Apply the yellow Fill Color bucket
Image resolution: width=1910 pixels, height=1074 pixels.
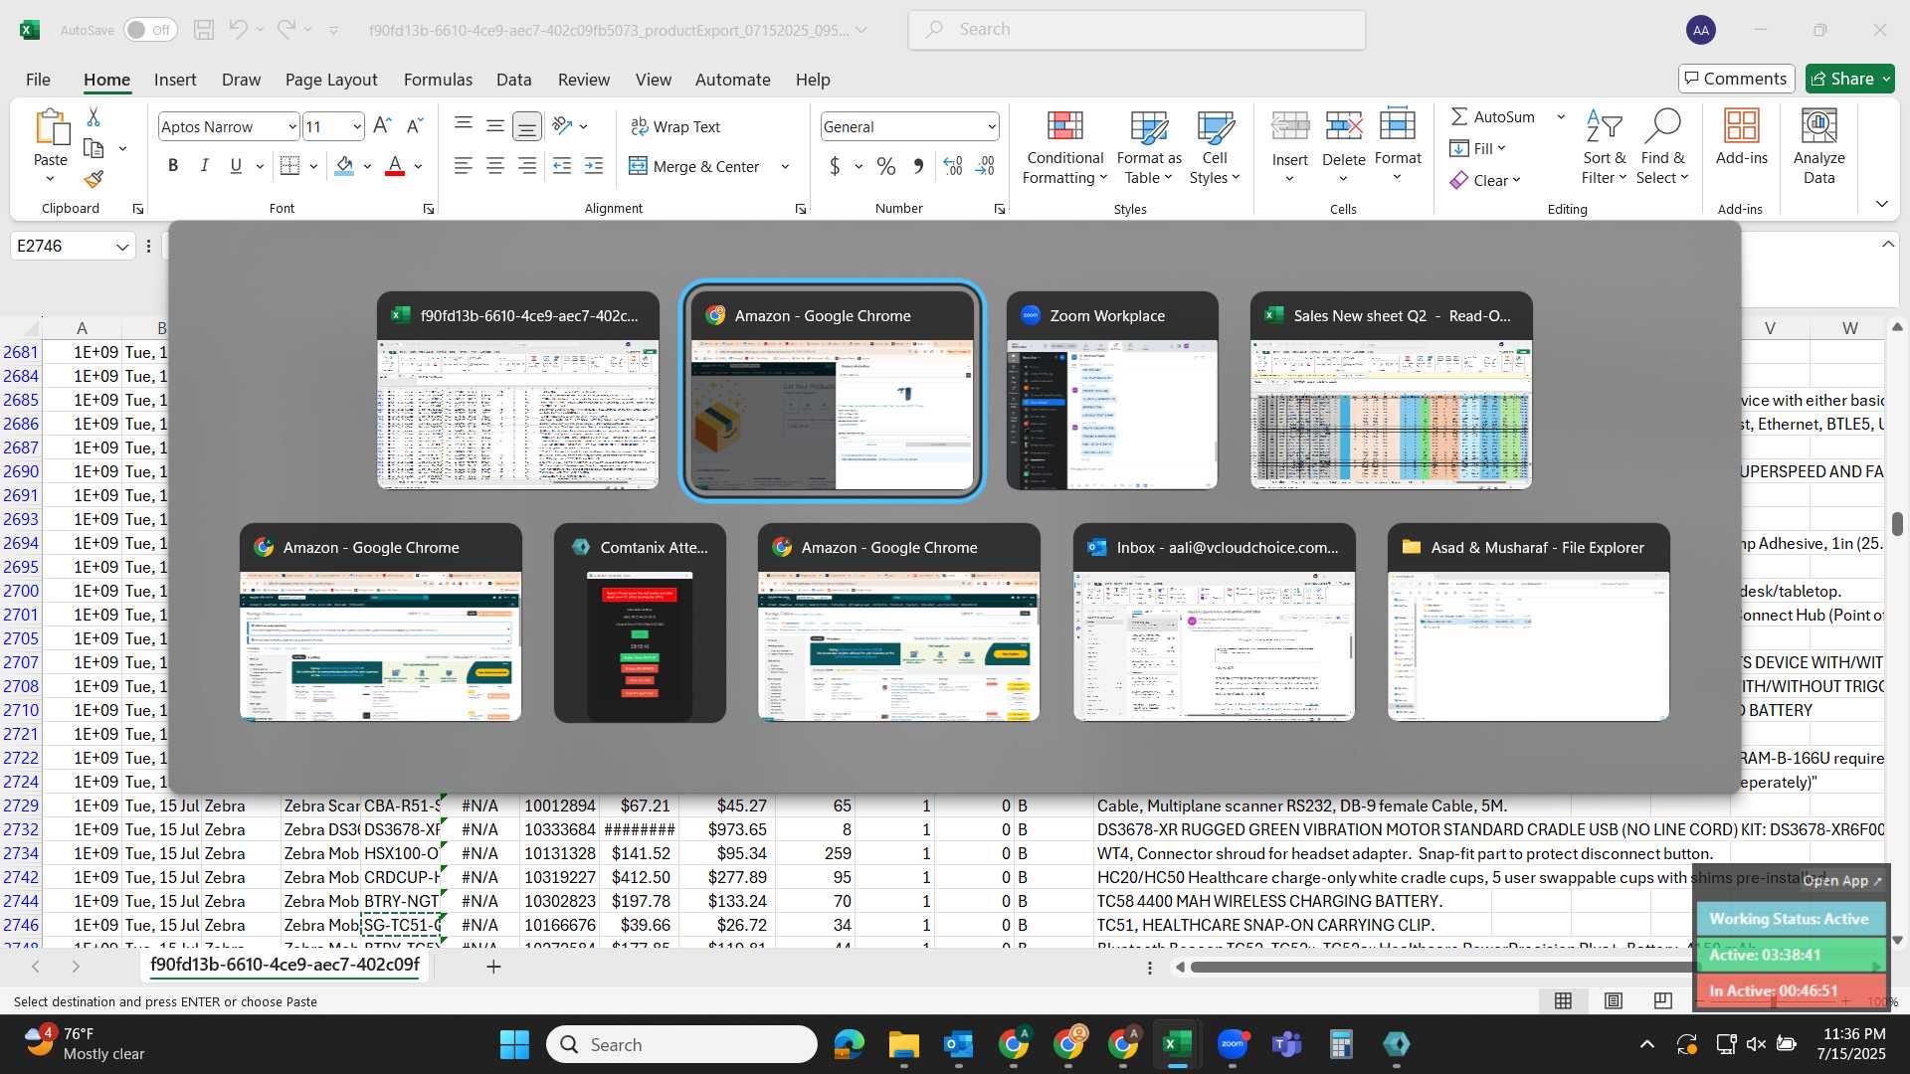[x=344, y=166]
